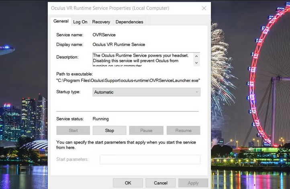
Task: Click the OVRServiceLauncher.exe path text
Action: [x=128, y=80]
